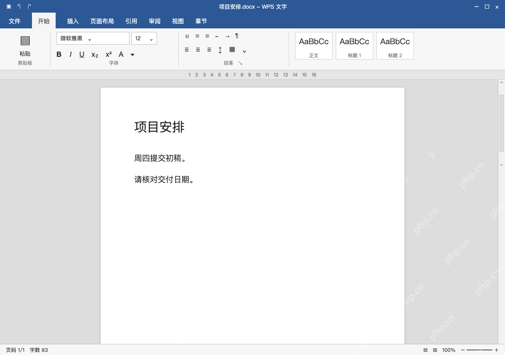Switch to the 页面布局 tab
This screenshot has height=355, width=505.
(x=102, y=21)
